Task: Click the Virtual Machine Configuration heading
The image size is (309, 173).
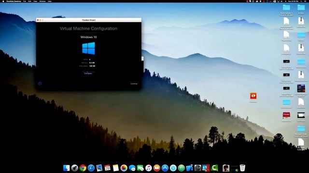Action: [x=88, y=28]
